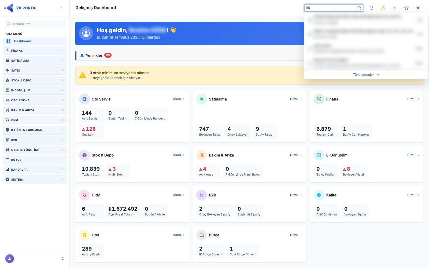Expand the SATINALMA menu

pos(35,61)
